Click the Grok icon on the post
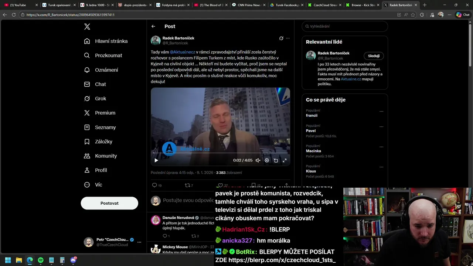 (281, 38)
